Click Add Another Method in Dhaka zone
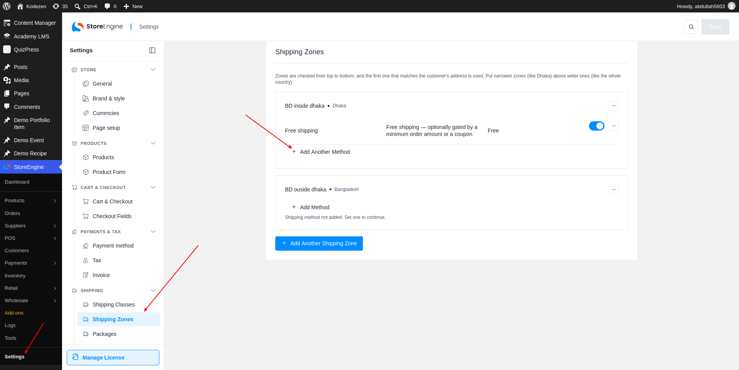 [x=321, y=152]
